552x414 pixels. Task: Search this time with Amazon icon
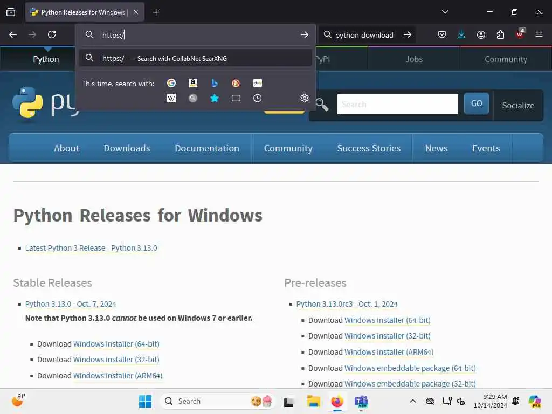192,83
